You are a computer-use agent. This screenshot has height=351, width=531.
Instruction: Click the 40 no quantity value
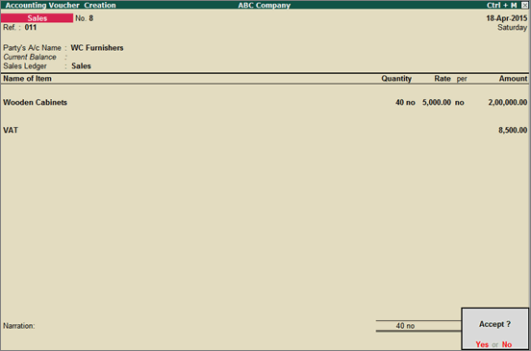[405, 102]
